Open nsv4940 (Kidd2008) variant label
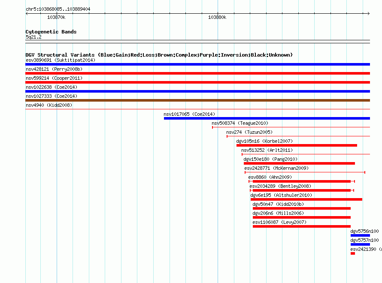 coord(49,105)
